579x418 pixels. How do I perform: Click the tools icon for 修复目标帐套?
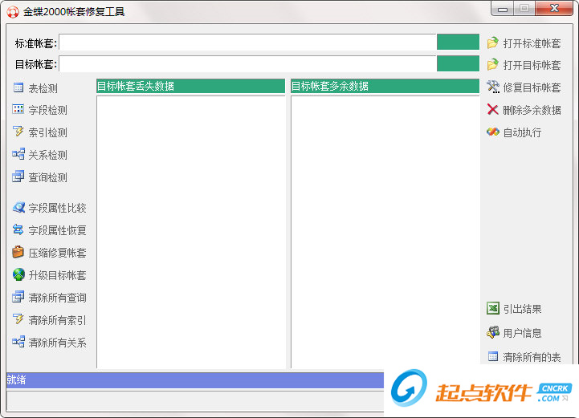pyautogui.click(x=493, y=87)
